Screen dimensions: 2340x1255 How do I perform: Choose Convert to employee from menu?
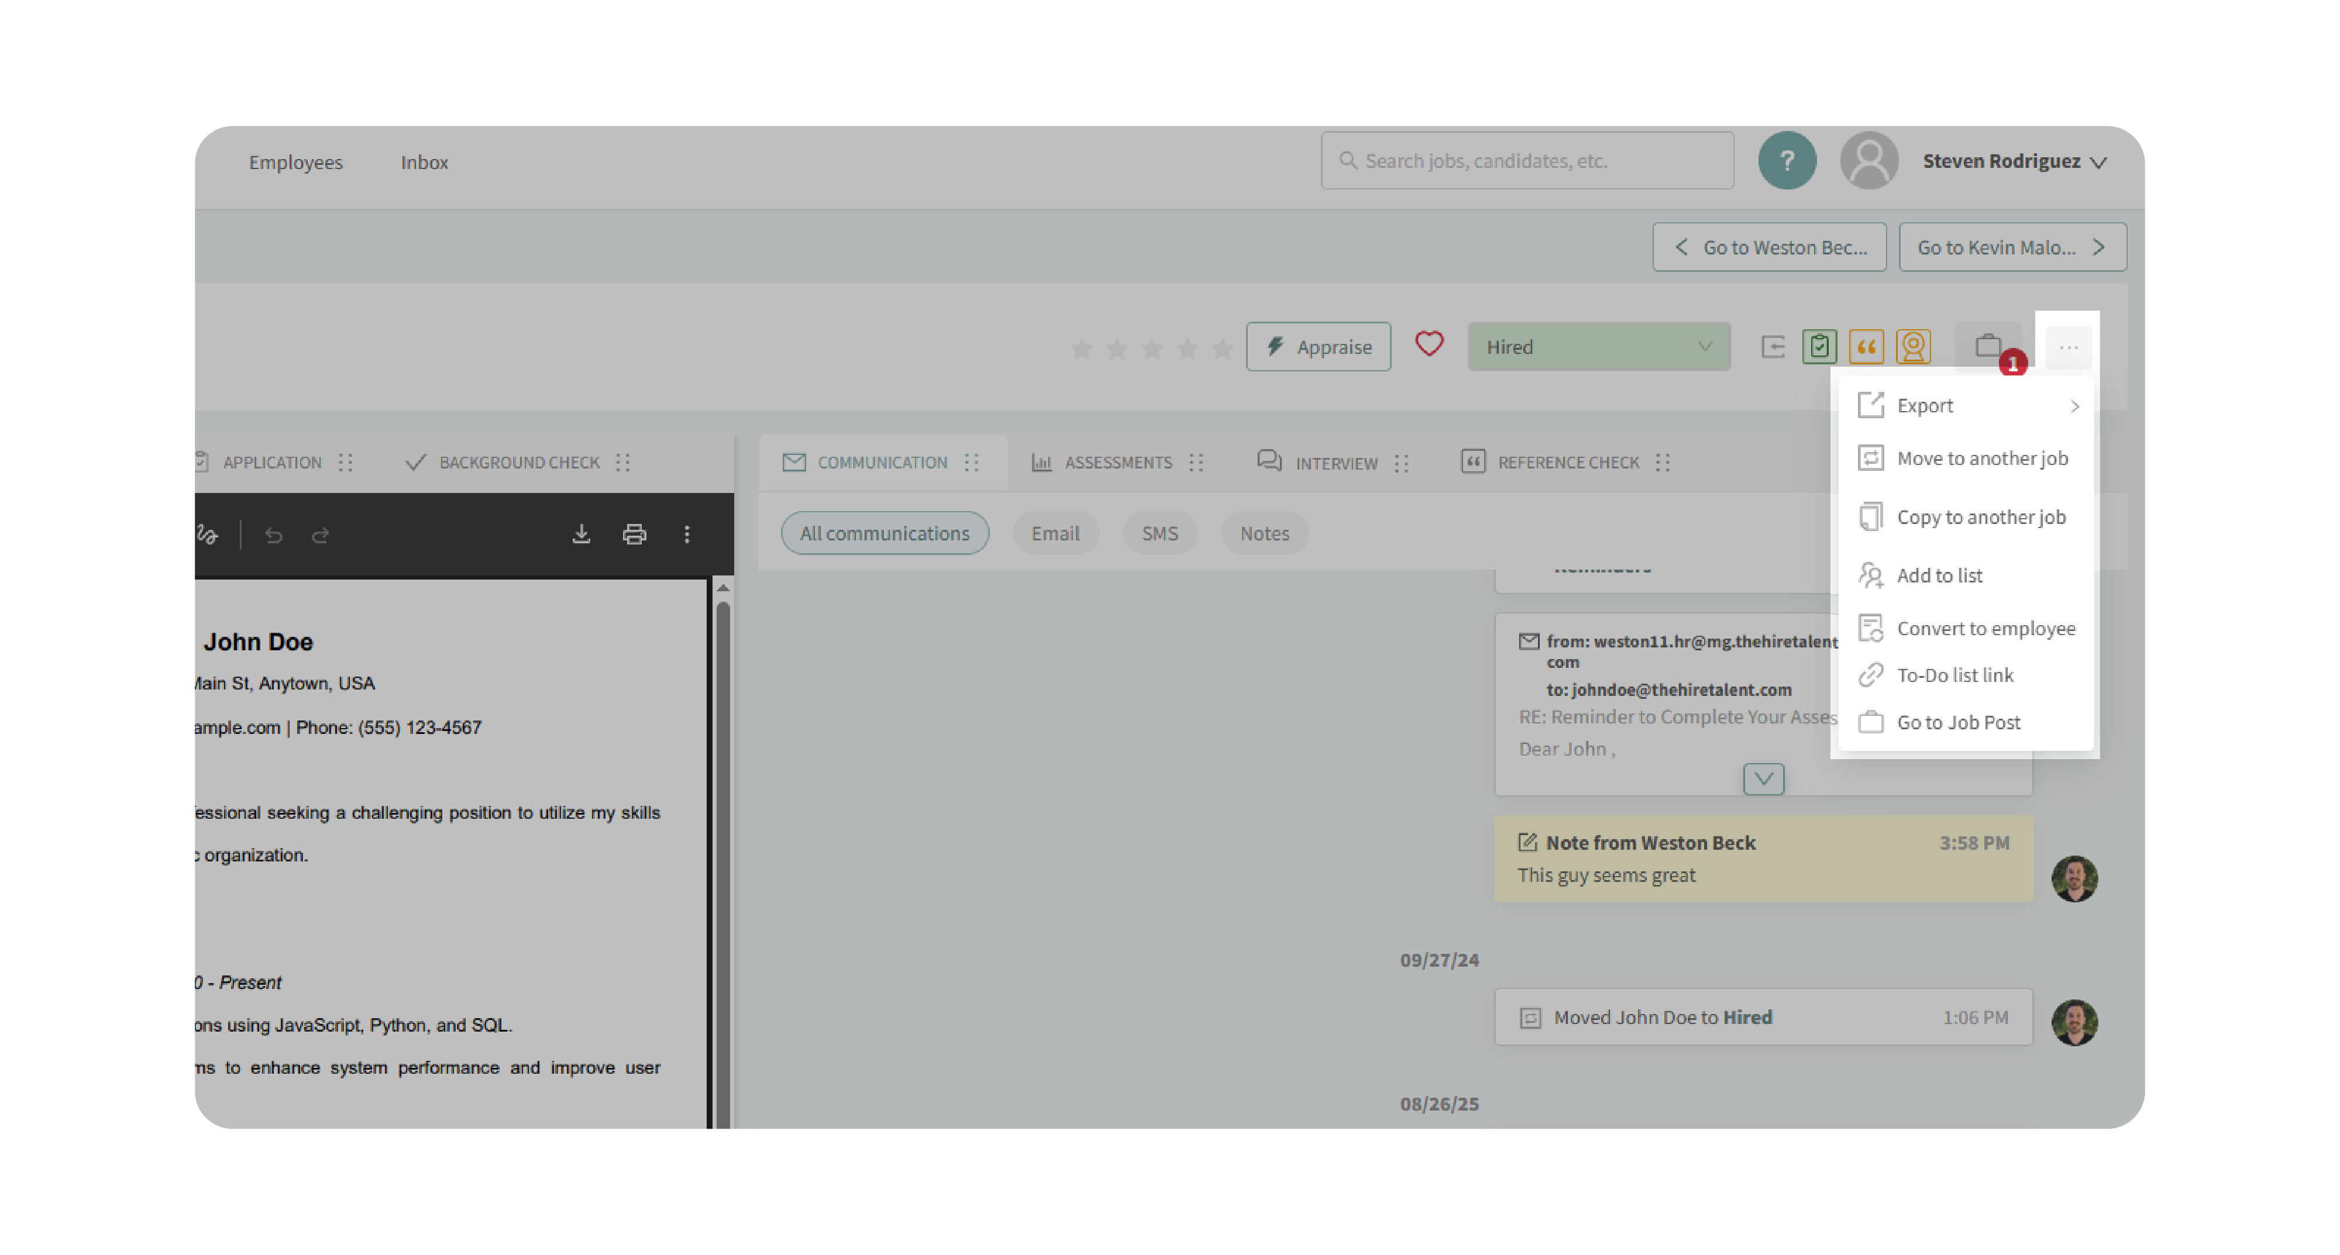[1985, 629]
